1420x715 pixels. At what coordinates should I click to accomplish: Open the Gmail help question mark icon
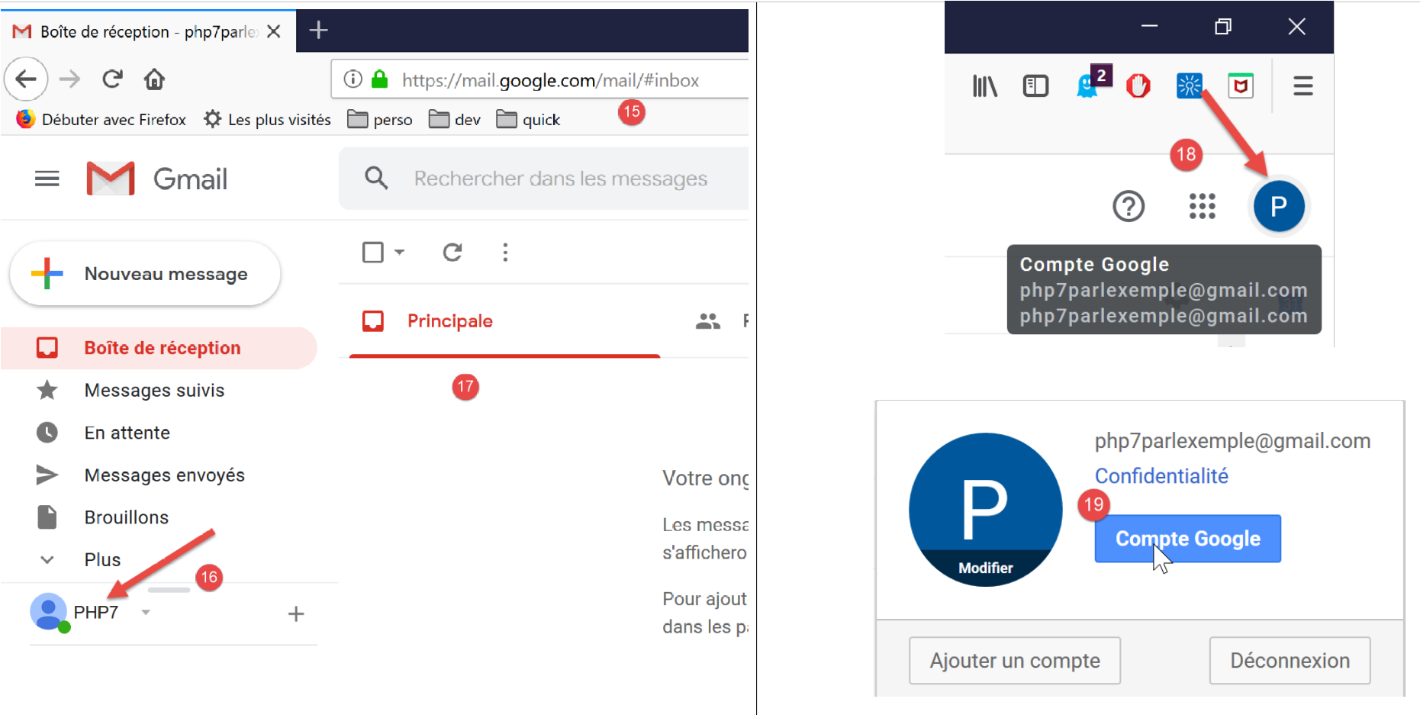coord(1129,206)
